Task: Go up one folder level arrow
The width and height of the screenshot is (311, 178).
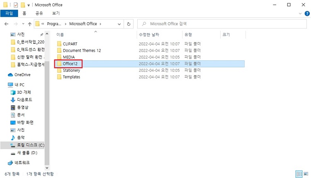Action: (30, 24)
